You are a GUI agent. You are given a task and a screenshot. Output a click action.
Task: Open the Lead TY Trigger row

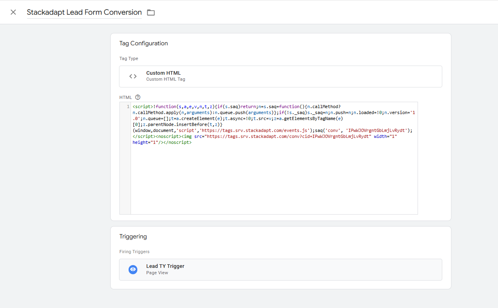[x=281, y=269]
